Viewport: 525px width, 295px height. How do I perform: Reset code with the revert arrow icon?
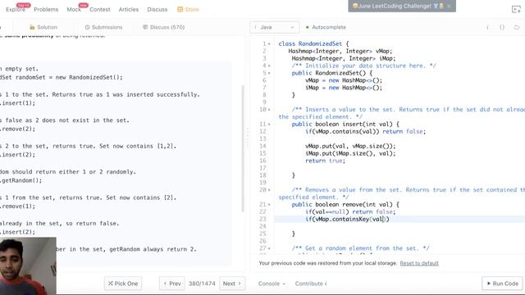(516, 27)
